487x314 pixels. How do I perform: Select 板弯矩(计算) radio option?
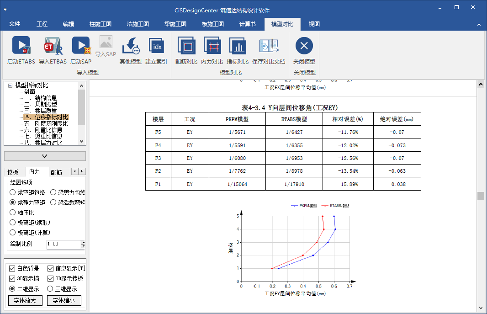[x=30, y=233]
